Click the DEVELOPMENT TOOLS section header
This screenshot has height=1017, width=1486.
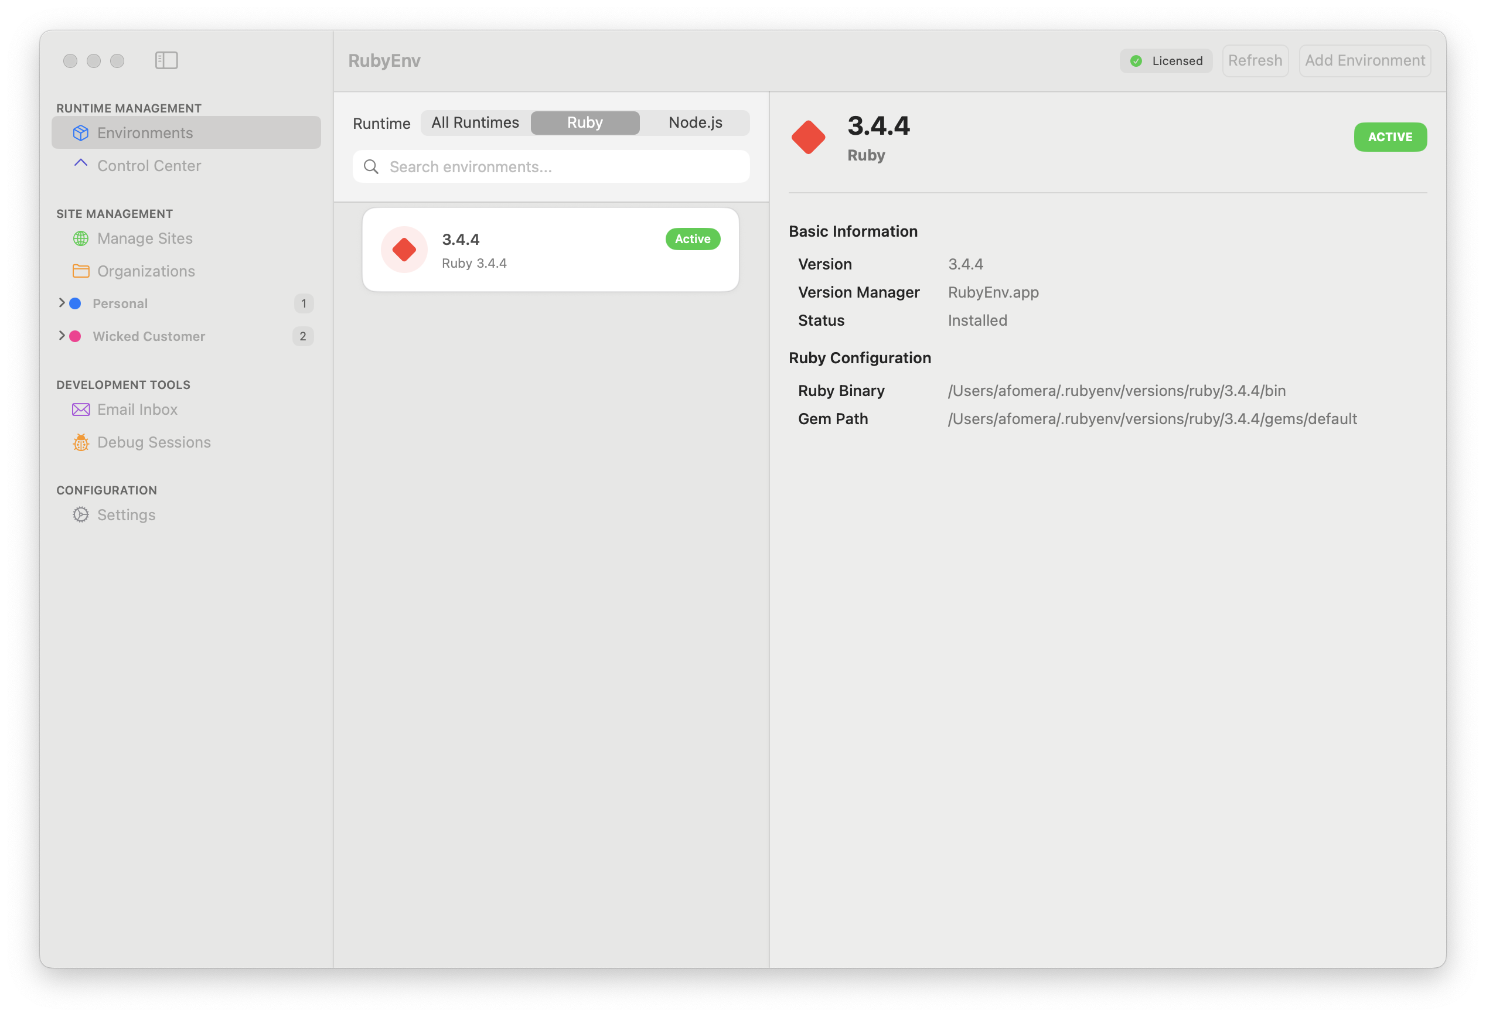tap(124, 385)
